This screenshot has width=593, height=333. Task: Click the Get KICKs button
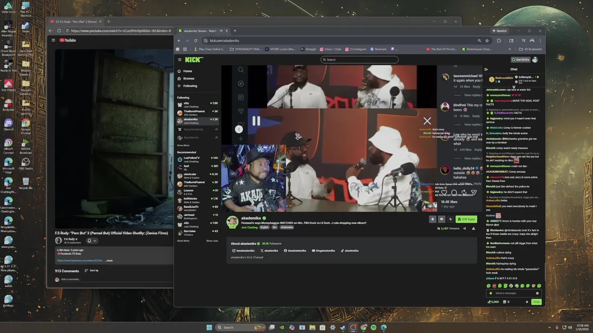point(520,60)
